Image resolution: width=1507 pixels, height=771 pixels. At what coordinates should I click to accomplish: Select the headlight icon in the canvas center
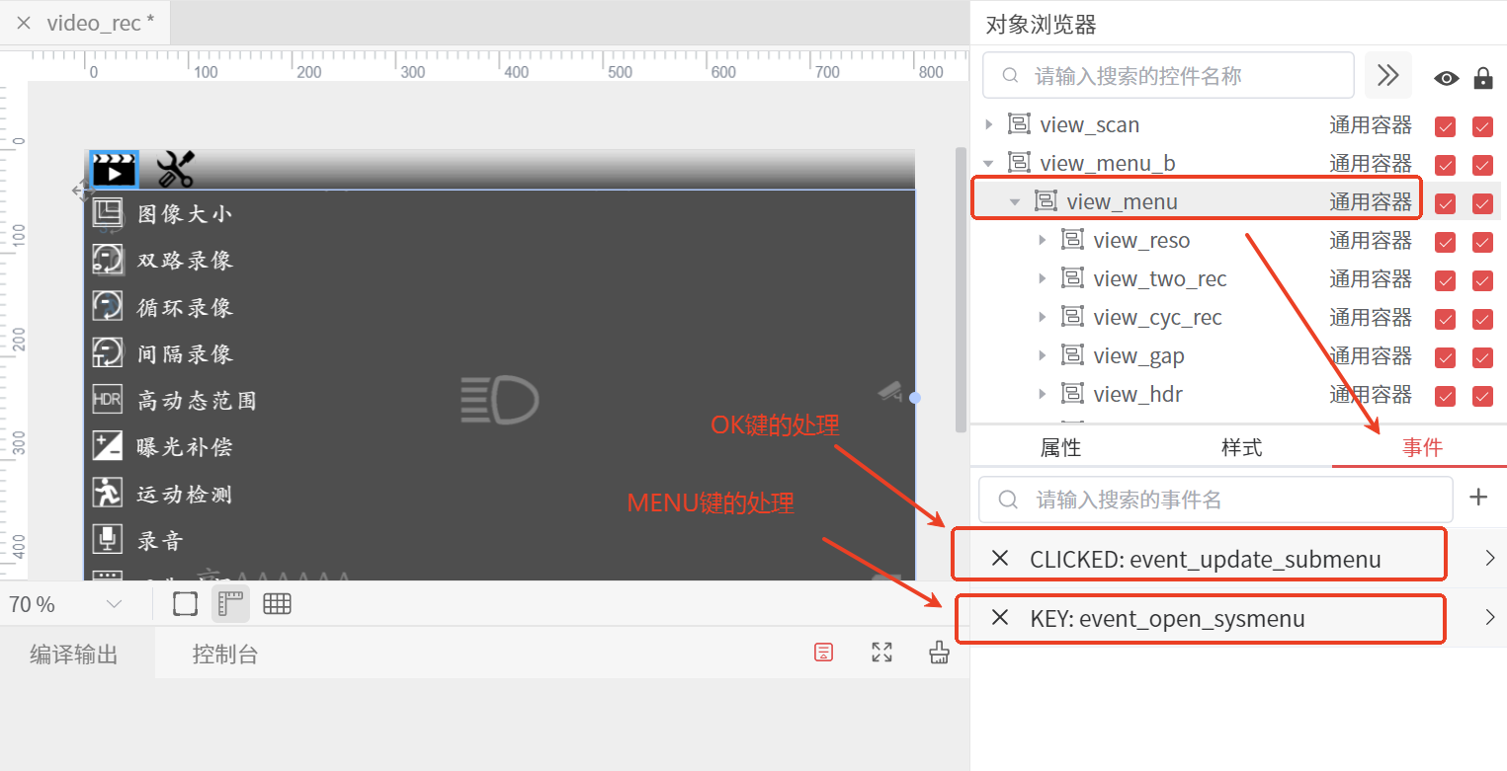pos(499,401)
